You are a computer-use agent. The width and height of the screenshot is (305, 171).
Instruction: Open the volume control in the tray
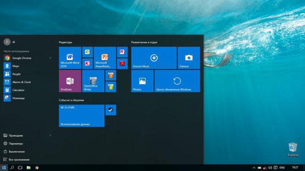270,168
